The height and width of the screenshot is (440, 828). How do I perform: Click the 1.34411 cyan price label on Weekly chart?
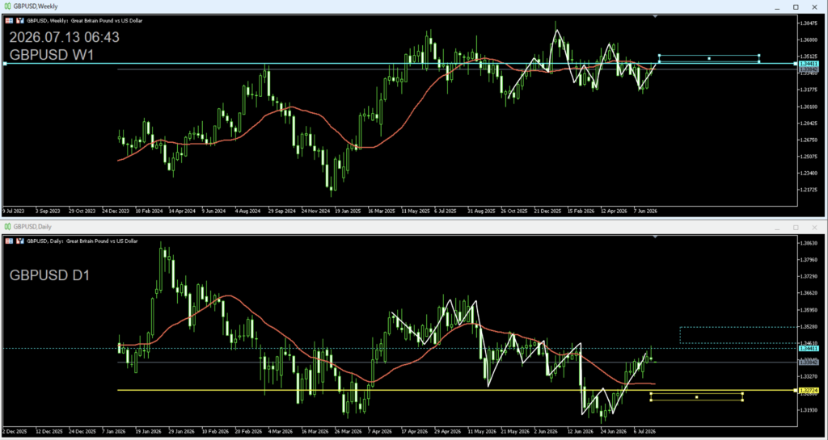click(809, 63)
